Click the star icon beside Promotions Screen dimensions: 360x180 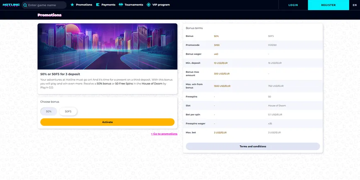point(72,5)
